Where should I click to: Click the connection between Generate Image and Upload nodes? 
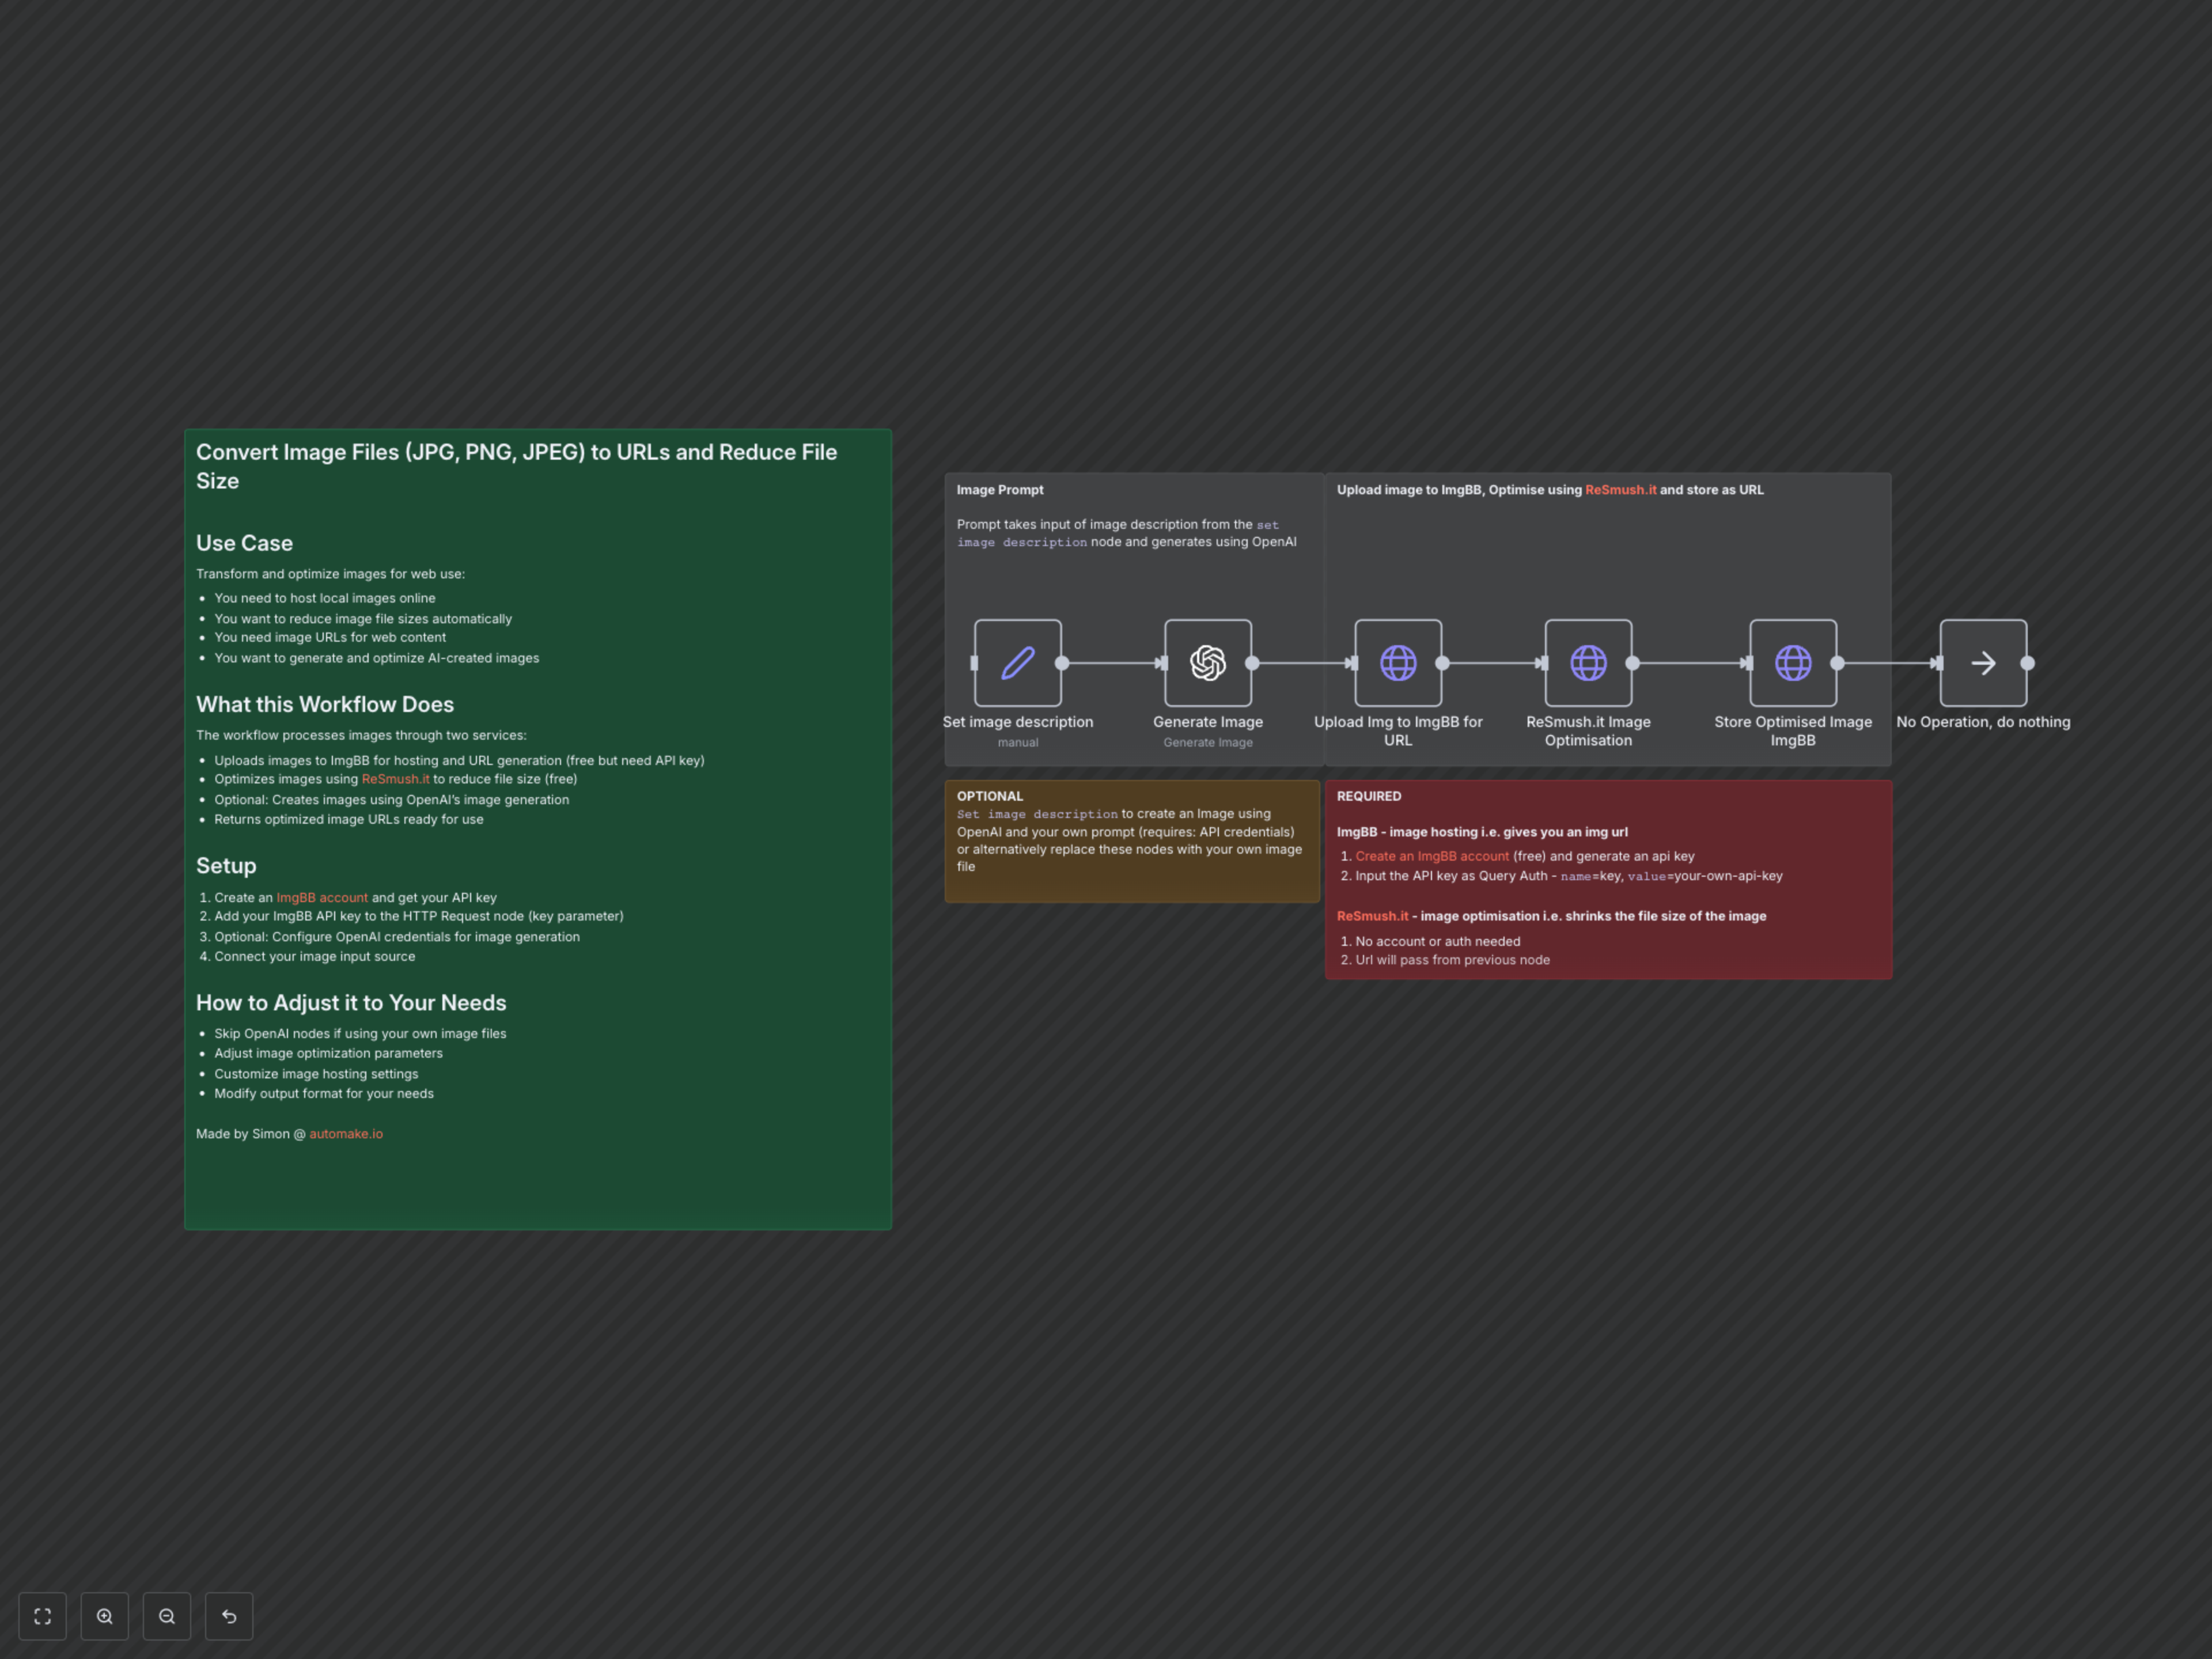[x=1300, y=663]
